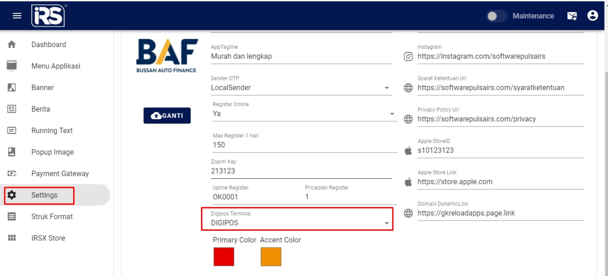The width and height of the screenshot is (608, 276).
Task: Click the globe icon beside Domain DynamicLink
Action: point(408,213)
